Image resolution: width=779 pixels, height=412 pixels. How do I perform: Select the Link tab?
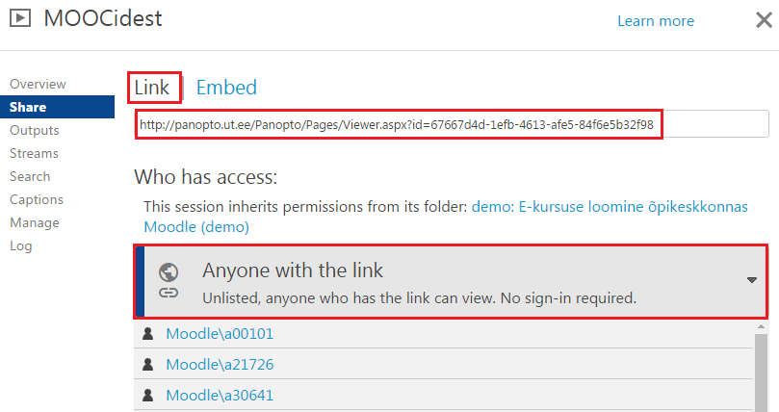(152, 88)
